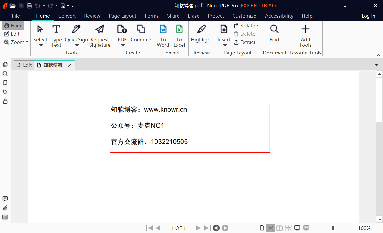Click the zoom in plus button

[x=350, y=228]
